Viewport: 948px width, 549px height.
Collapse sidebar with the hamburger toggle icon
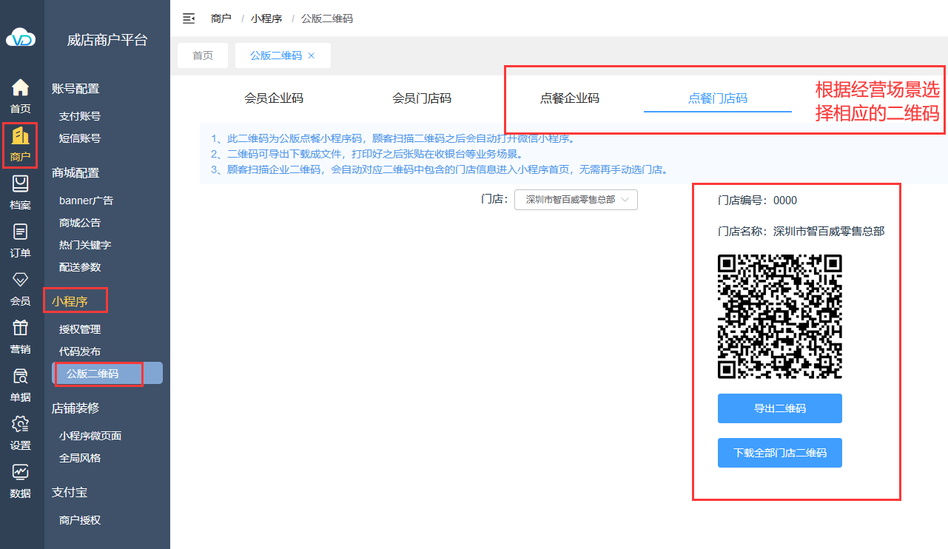tap(189, 18)
